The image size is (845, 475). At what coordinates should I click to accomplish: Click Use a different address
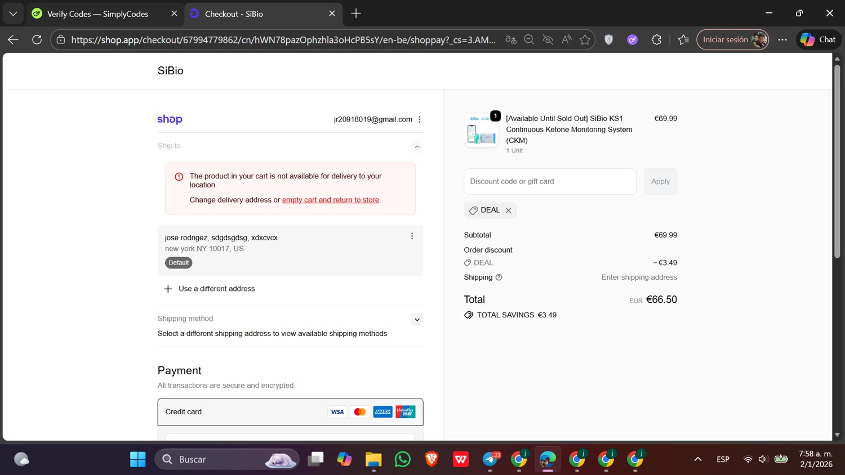(209, 289)
